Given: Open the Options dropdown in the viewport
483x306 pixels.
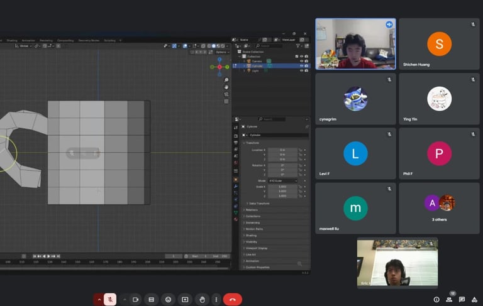Looking at the screenshot, I should [222, 52].
